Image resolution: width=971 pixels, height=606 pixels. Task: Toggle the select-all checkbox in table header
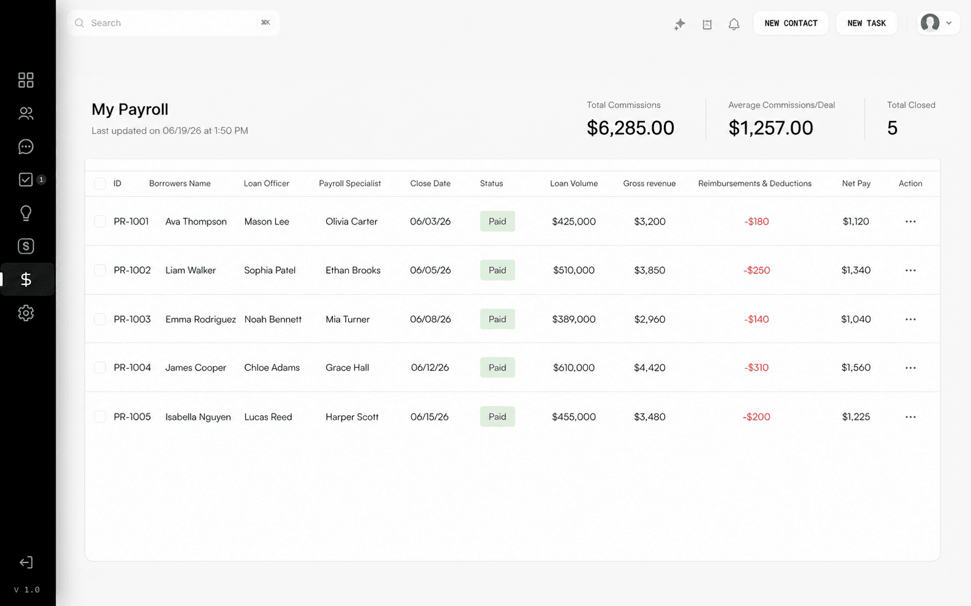100,183
